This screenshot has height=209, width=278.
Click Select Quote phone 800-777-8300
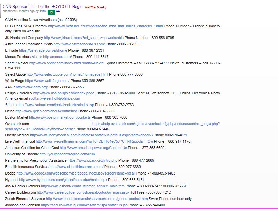(131, 74)
